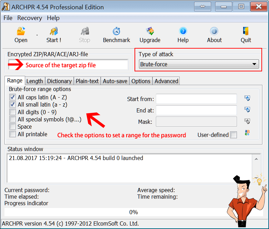
Task: Open the About info icon
Action: [214, 31]
